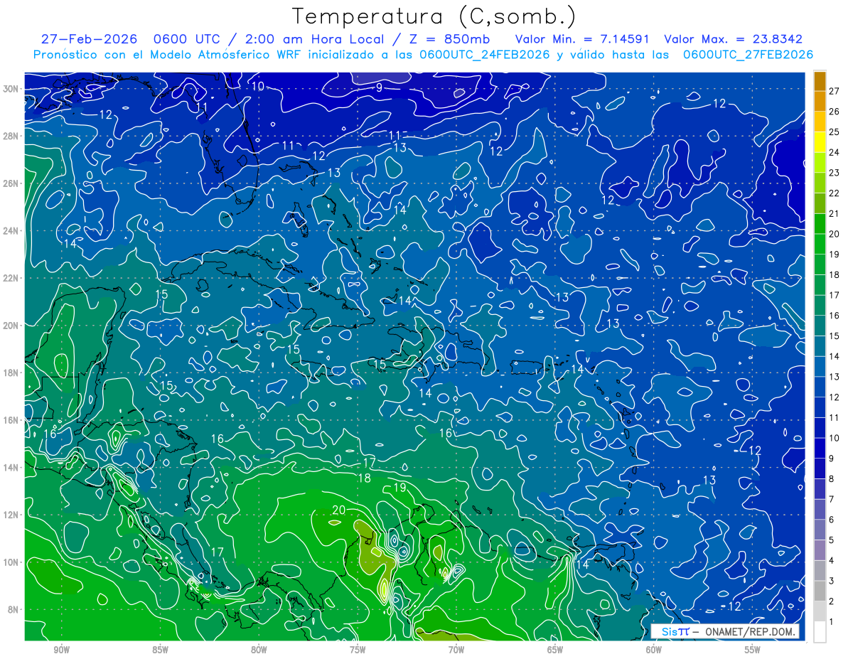
Task: Click the title 'Temperatura (C,somb.)'
Action: tap(434, 16)
